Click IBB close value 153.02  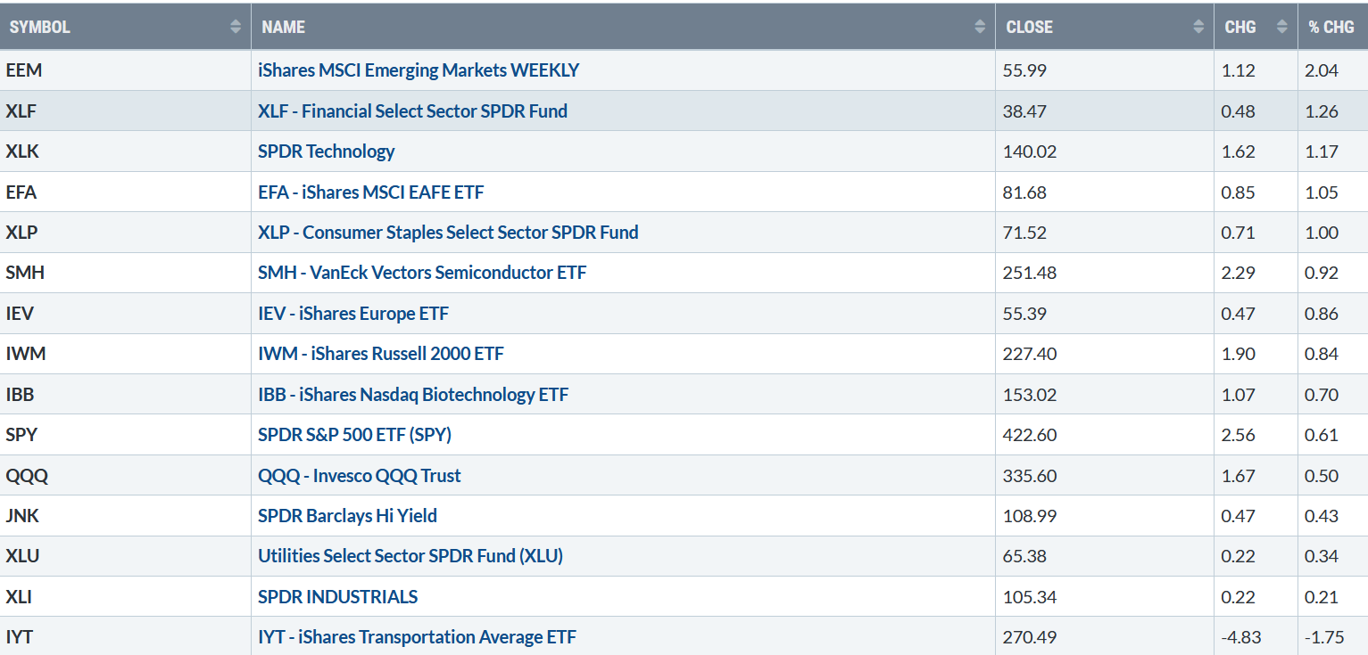click(1031, 395)
